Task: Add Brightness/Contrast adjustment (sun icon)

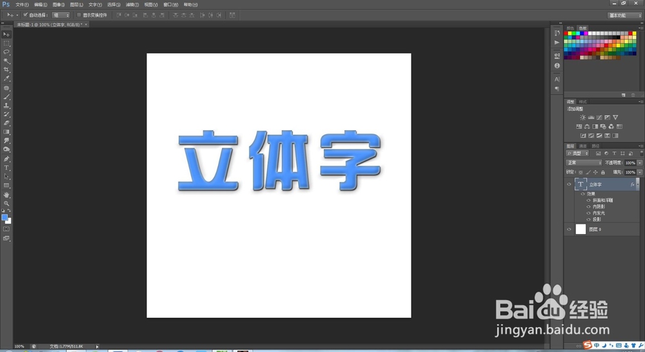Action: [x=582, y=117]
